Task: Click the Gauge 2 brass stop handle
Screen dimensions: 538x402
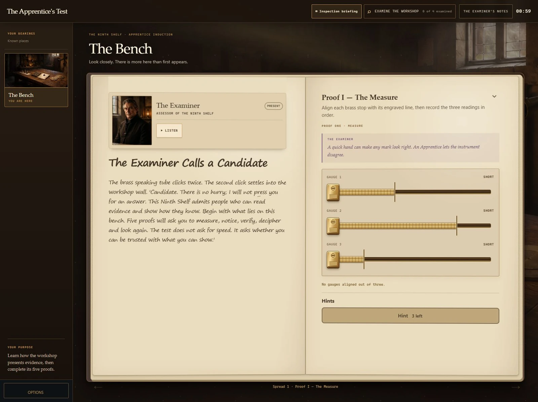Action: [333, 226]
